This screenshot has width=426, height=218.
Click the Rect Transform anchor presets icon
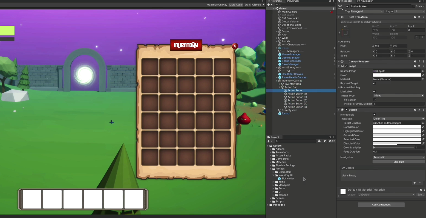346,33
